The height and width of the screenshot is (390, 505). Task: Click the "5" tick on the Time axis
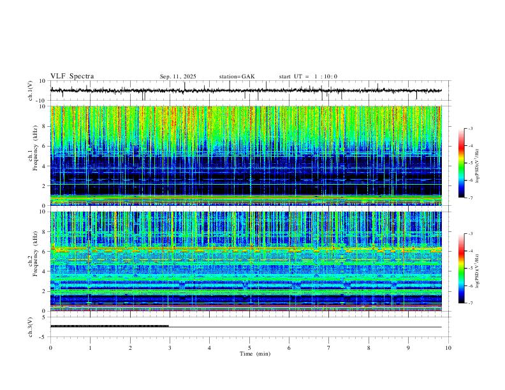249,348
